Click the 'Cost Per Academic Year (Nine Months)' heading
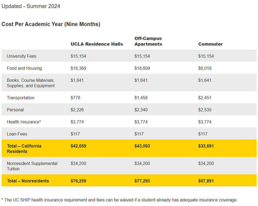This screenshot has height=206, width=258. 51,24
